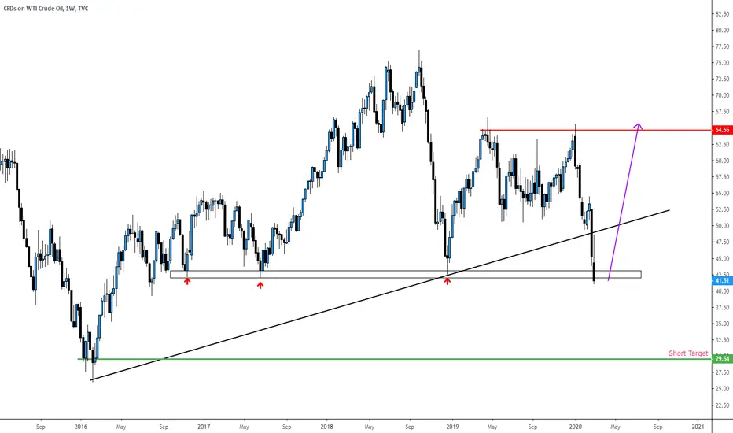Select the rectangular support zone drawing
The image size is (733, 433).
(405, 274)
